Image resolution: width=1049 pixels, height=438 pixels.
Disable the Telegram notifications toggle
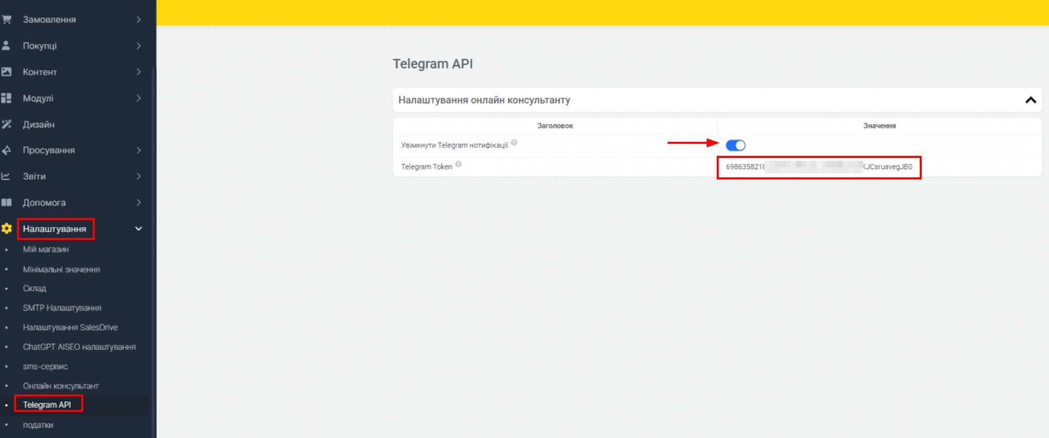point(735,145)
